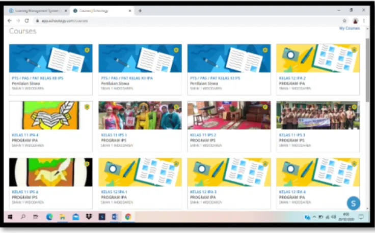Open Microsoft Word from the taskbar

click(115, 217)
